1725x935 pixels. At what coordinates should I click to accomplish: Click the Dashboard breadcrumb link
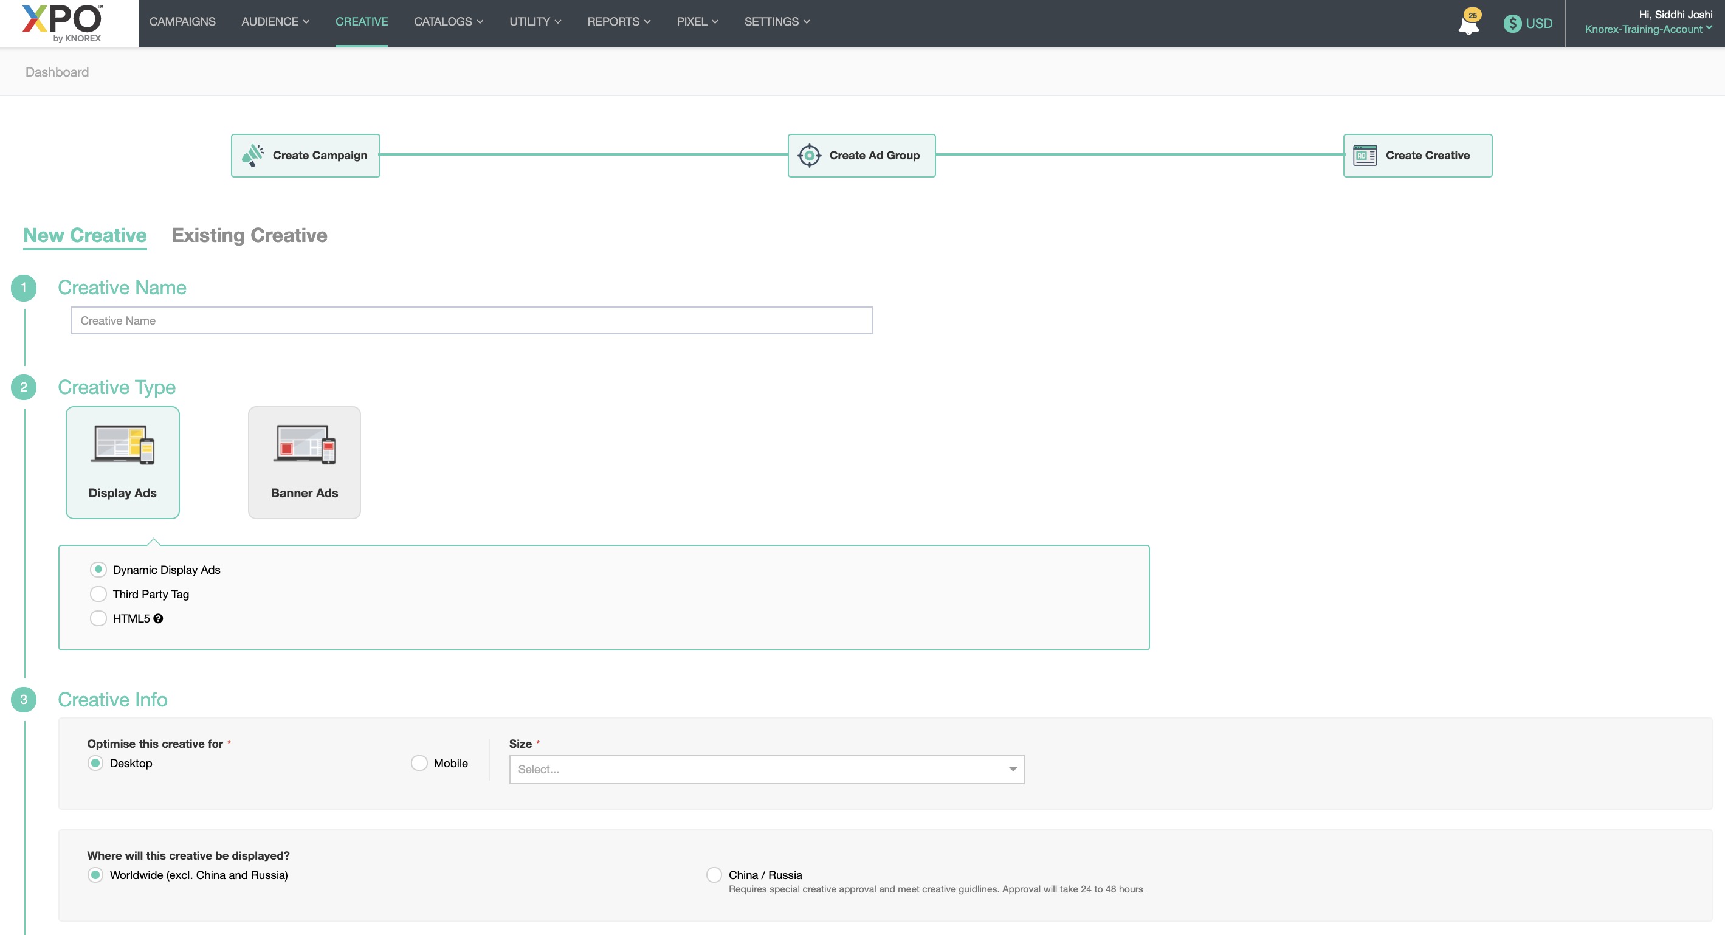[57, 72]
